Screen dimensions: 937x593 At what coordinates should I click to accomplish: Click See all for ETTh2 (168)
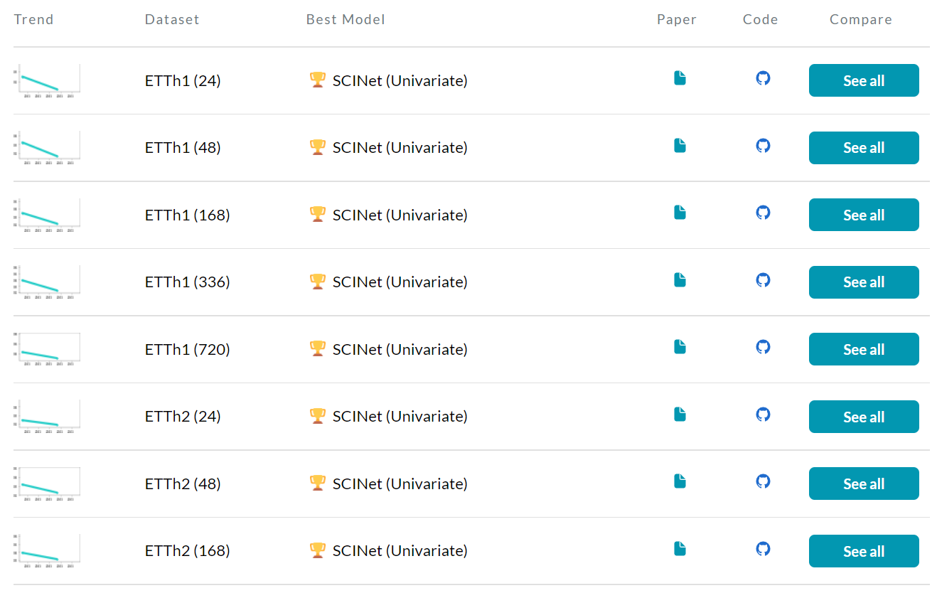point(864,551)
